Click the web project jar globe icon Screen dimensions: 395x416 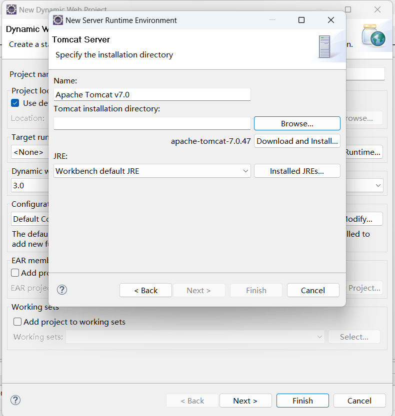tap(373, 35)
